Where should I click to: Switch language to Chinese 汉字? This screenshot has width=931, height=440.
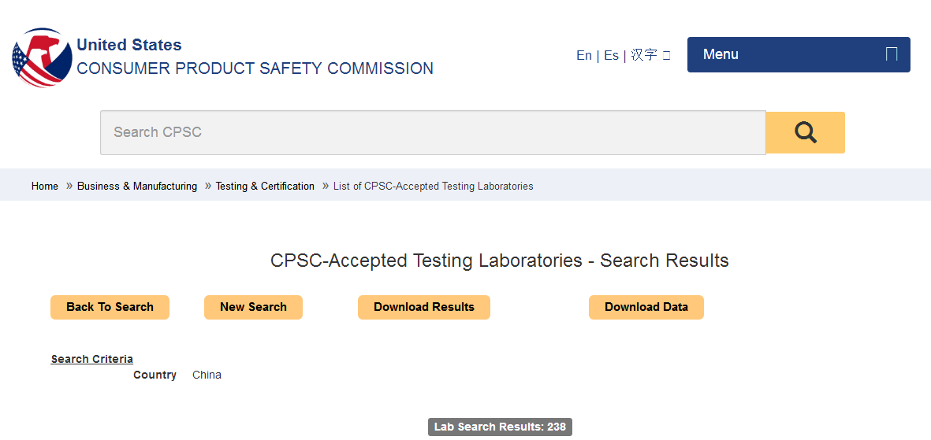click(643, 55)
